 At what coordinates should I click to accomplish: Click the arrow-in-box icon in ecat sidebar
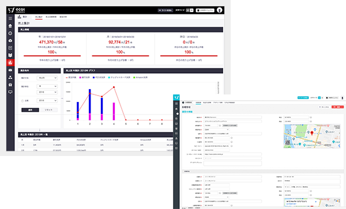coord(10,48)
